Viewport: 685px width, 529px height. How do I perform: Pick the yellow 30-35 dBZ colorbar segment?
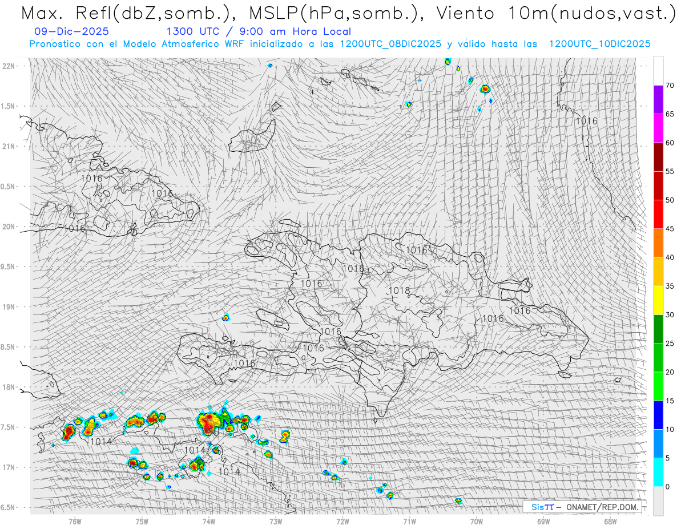658,300
